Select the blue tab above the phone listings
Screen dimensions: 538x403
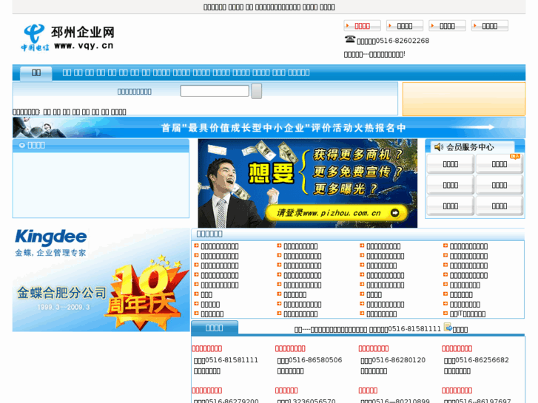click(215, 328)
